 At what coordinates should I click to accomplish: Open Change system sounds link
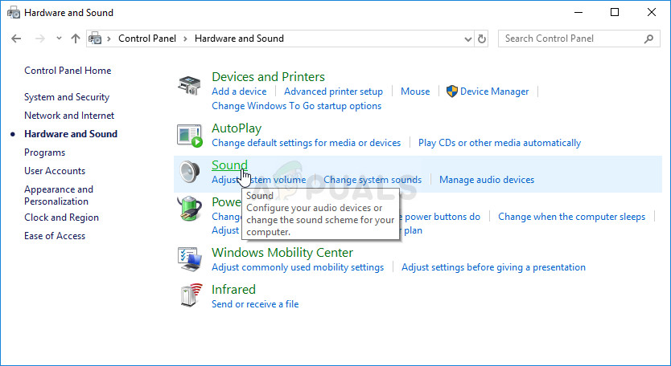[x=372, y=180]
